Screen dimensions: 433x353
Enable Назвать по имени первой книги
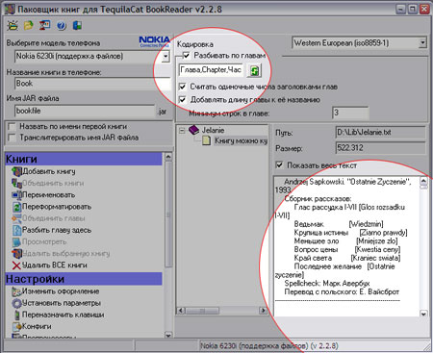click(x=12, y=126)
